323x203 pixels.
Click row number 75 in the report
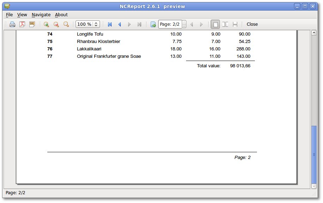tap(50, 42)
